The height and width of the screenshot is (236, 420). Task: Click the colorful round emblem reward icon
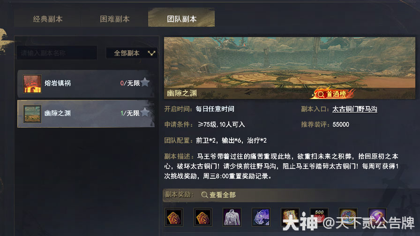click(348, 217)
